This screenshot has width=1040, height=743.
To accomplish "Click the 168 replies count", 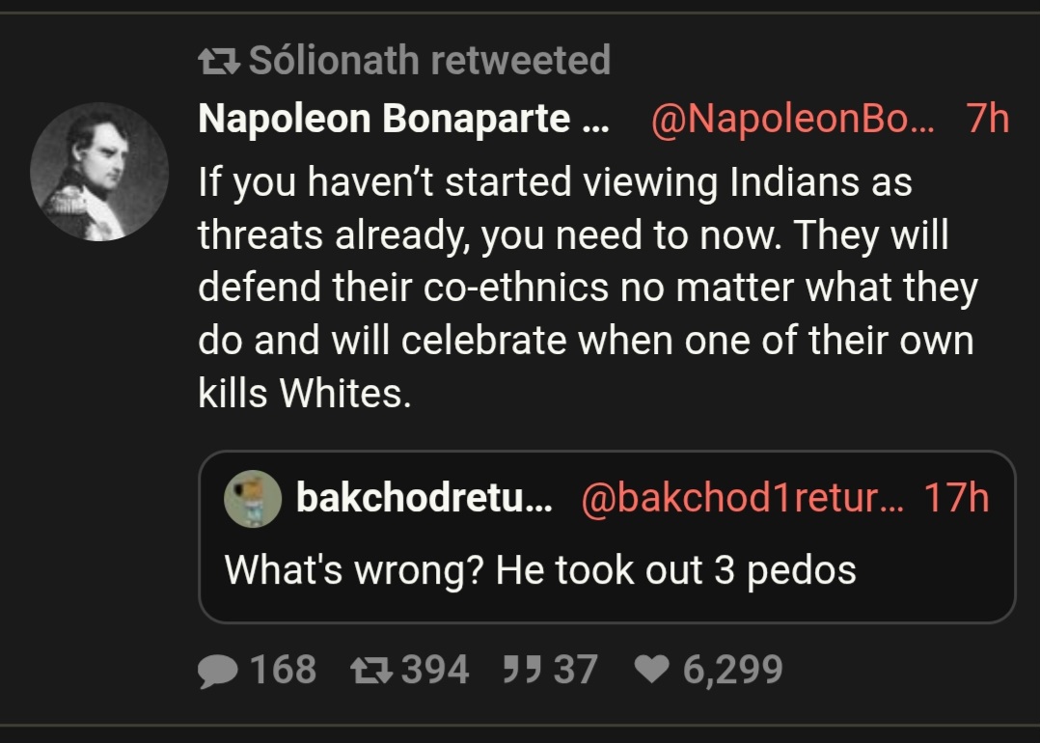I will pyautogui.click(x=283, y=670).
